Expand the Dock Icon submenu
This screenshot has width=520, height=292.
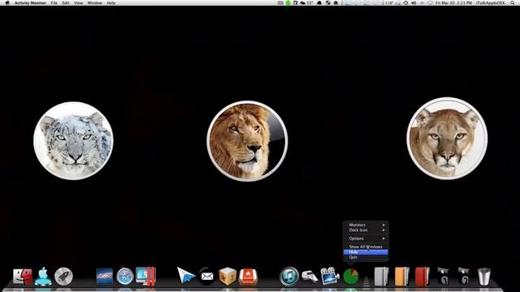click(x=366, y=230)
